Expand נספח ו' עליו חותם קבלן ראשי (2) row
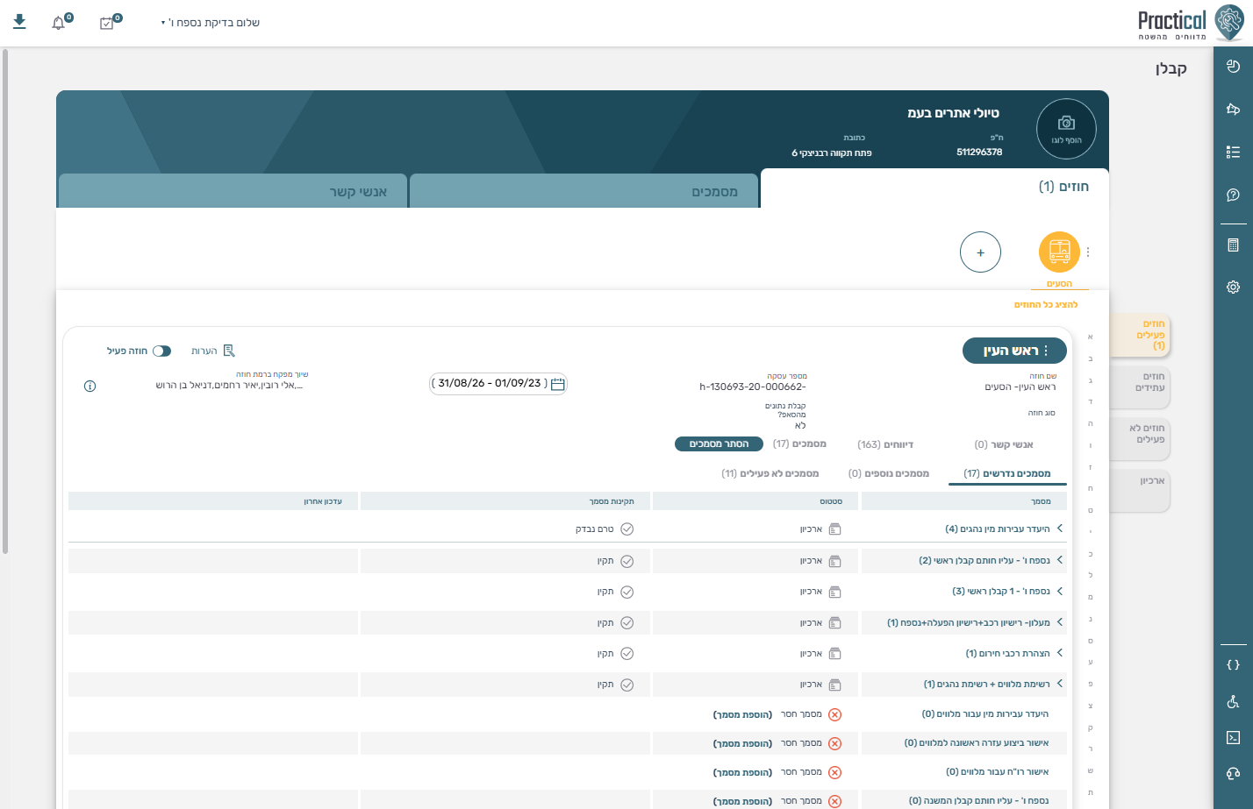 click(1060, 560)
